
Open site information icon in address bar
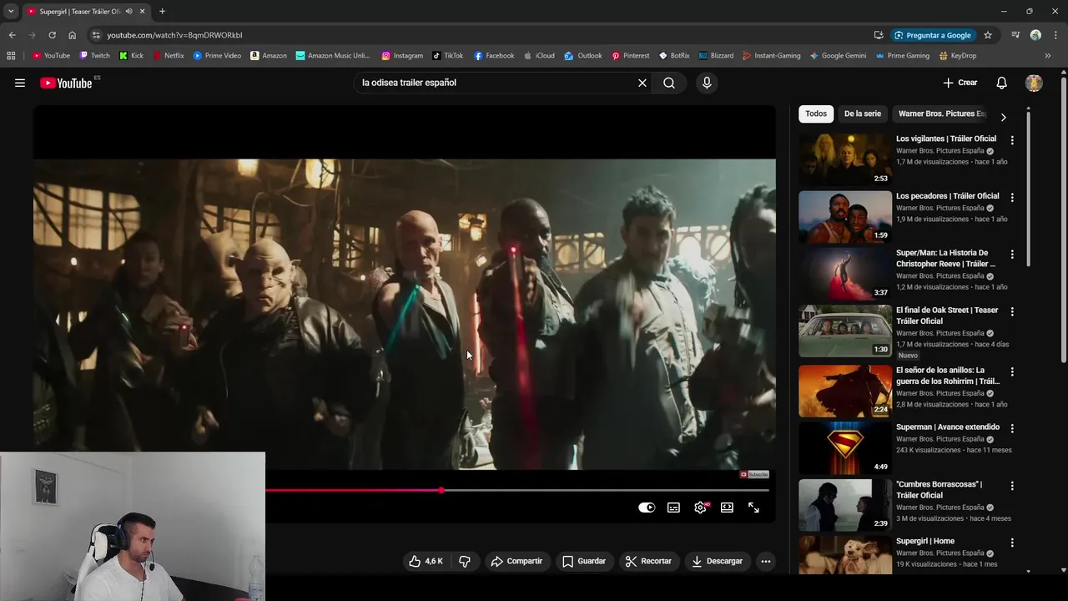(96, 35)
